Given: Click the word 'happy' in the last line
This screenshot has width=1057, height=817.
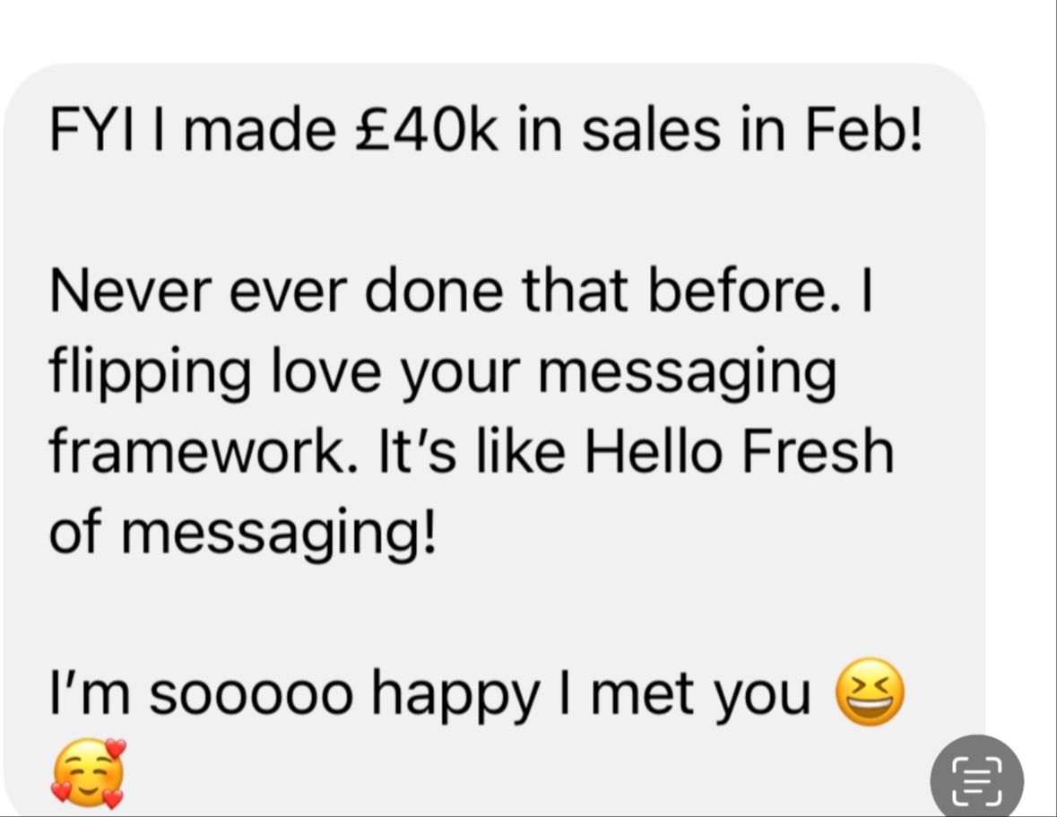Looking at the screenshot, I should [455, 696].
